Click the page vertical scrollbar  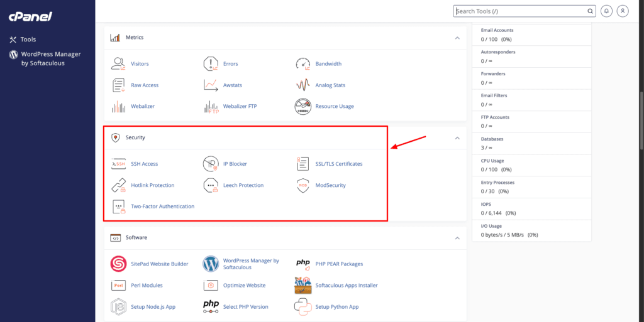tap(641, 121)
